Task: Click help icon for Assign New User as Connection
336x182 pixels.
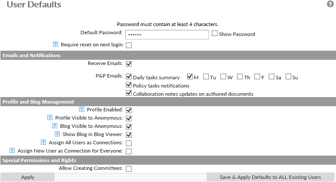Action: pos(12,150)
